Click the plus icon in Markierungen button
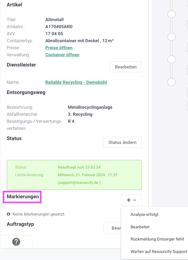This screenshot has width=188, height=260. tap(129, 200)
